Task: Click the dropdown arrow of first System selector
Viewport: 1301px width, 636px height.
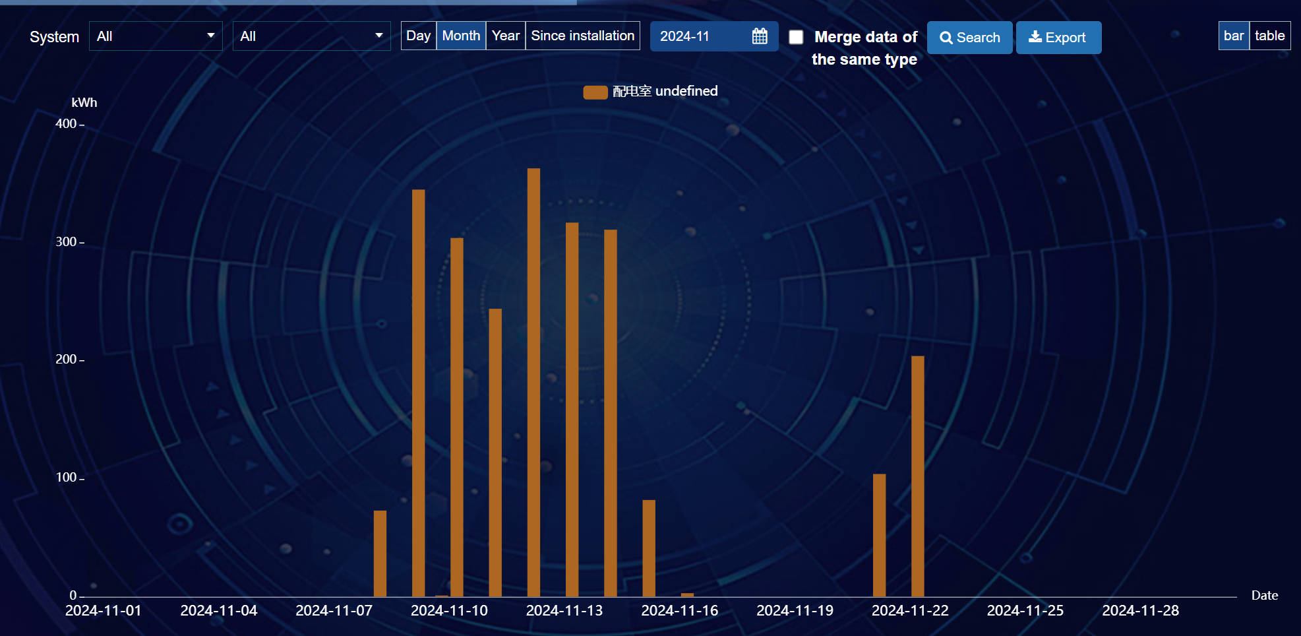Action: pyautogui.click(x=211, y=36)
